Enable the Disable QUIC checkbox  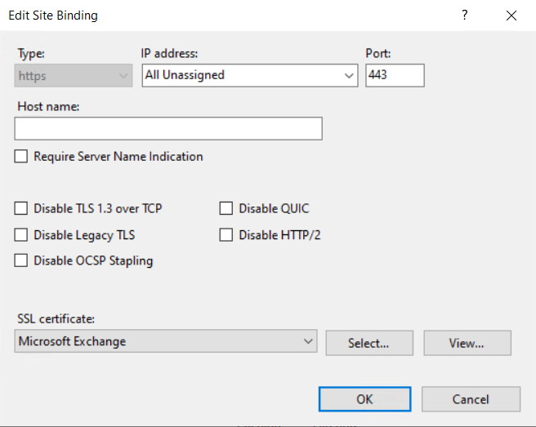[226, 208]
